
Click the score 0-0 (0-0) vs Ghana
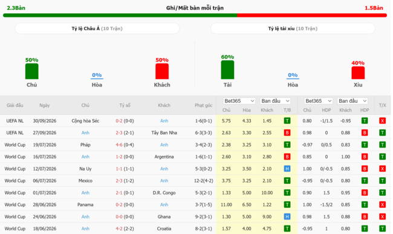coord(125,216)
